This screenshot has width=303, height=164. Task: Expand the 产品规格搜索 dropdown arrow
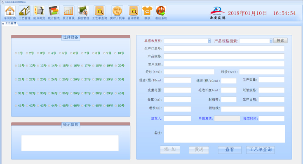(271, 41)
